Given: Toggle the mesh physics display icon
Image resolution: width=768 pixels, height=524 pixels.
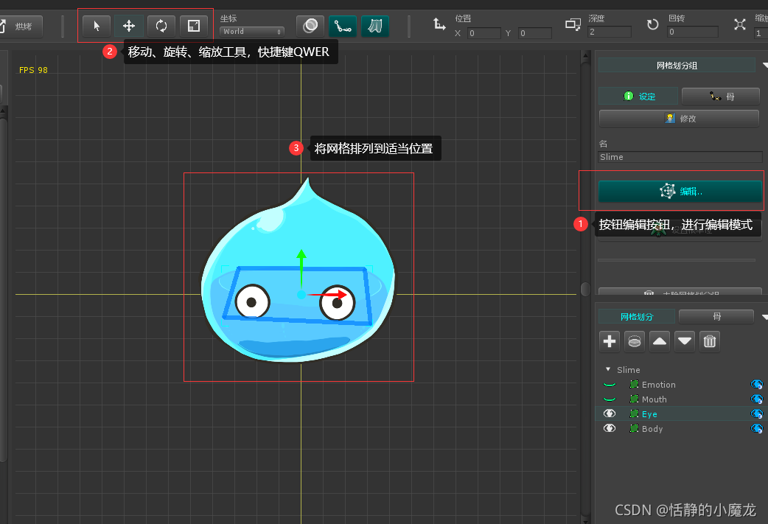Looking at the screenshot, I should [375, 26].
